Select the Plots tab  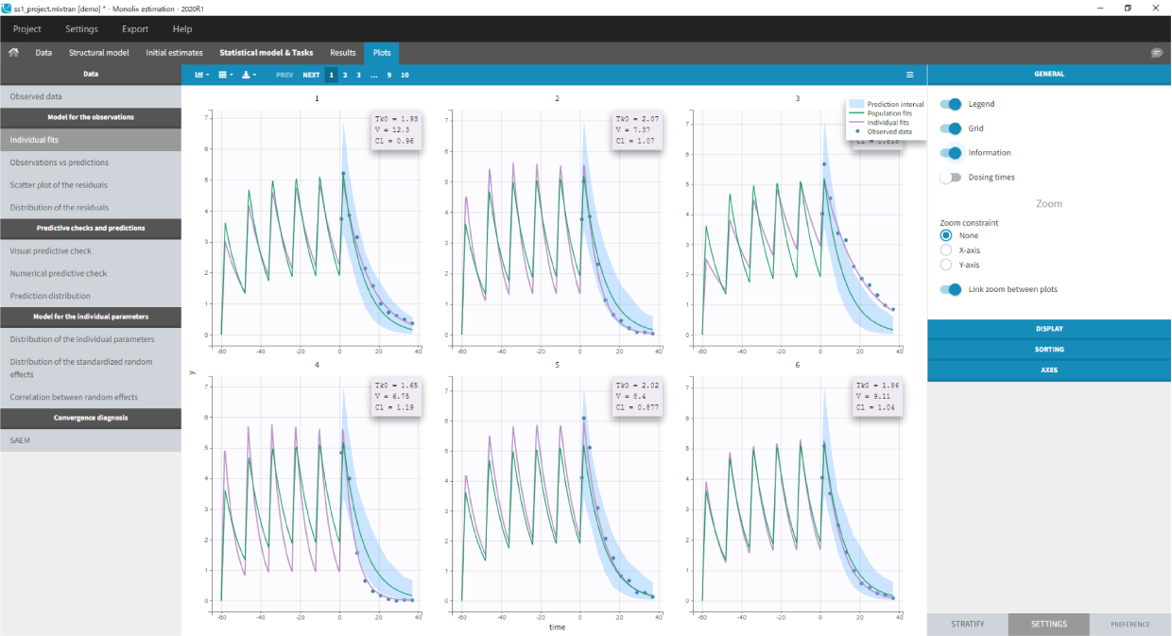coord(382,53)
